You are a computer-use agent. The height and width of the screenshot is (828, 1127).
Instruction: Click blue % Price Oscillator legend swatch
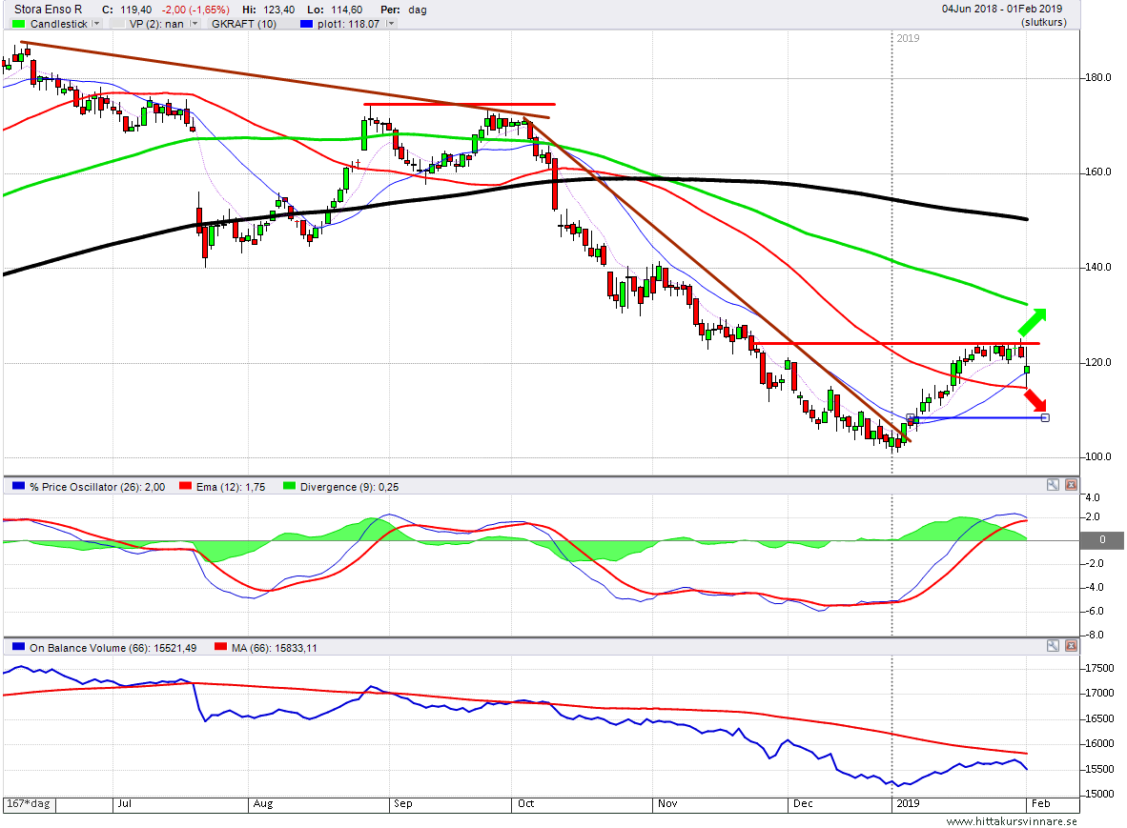pos(19,486)
